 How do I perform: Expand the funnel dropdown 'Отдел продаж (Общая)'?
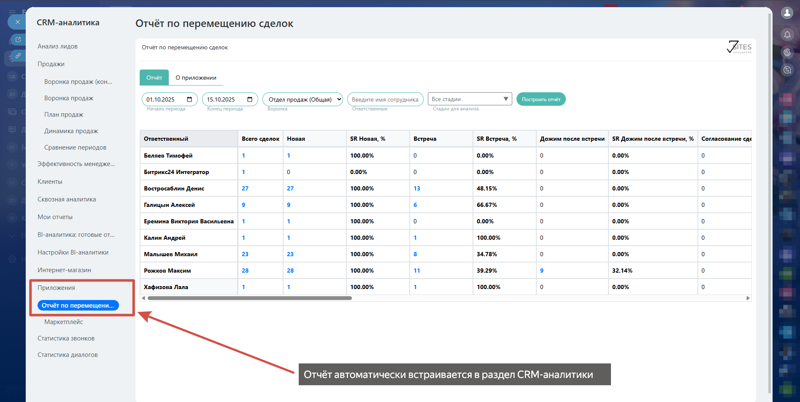point(303,99)
